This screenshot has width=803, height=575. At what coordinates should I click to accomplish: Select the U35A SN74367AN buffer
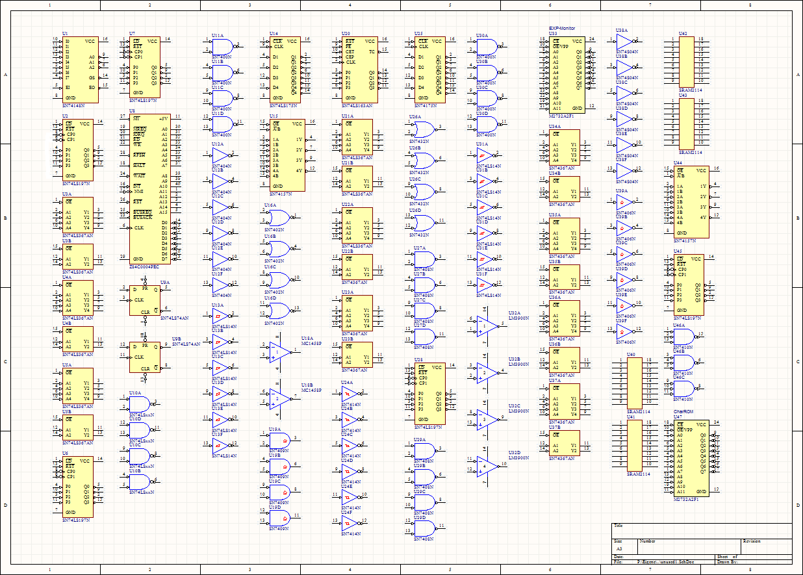pos(565,236)
